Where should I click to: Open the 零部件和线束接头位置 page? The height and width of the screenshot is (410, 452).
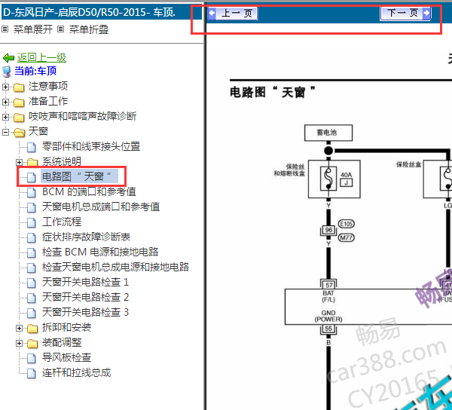pyautogui.click(x=91, y=146)
